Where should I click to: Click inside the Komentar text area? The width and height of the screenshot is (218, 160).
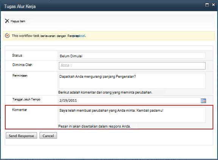pos(132,115)
